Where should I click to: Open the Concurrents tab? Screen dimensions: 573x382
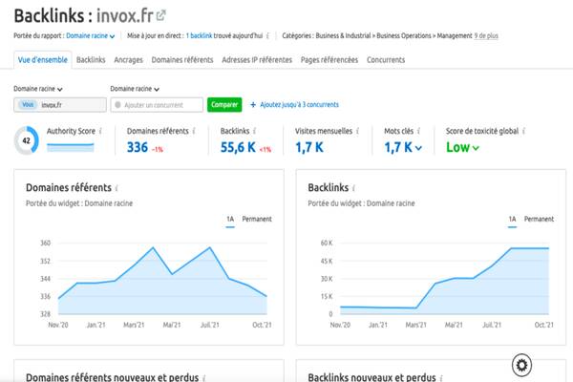point(386,60)
